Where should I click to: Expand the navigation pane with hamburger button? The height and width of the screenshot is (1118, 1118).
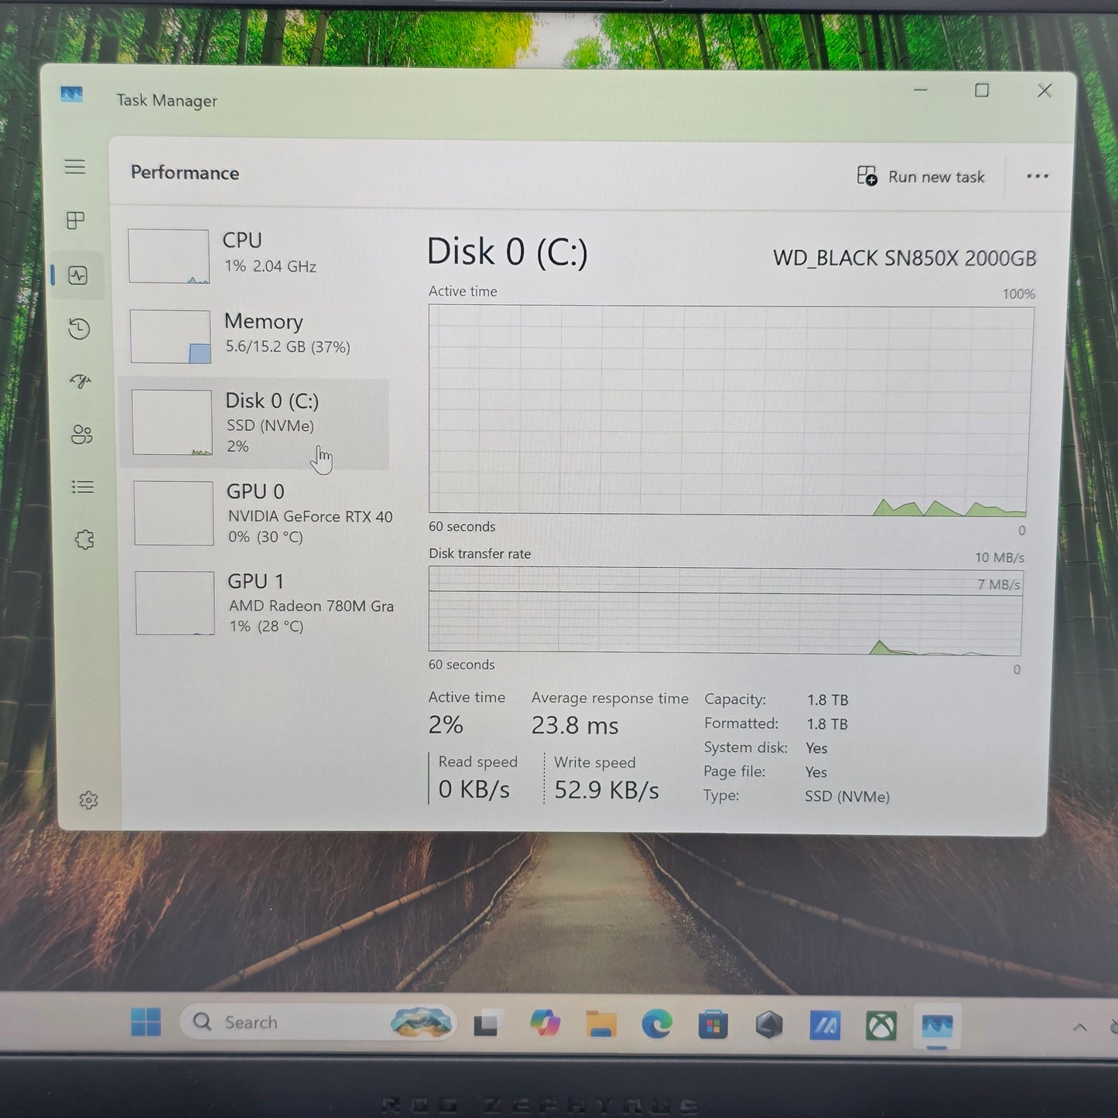(x=75, y=166)
